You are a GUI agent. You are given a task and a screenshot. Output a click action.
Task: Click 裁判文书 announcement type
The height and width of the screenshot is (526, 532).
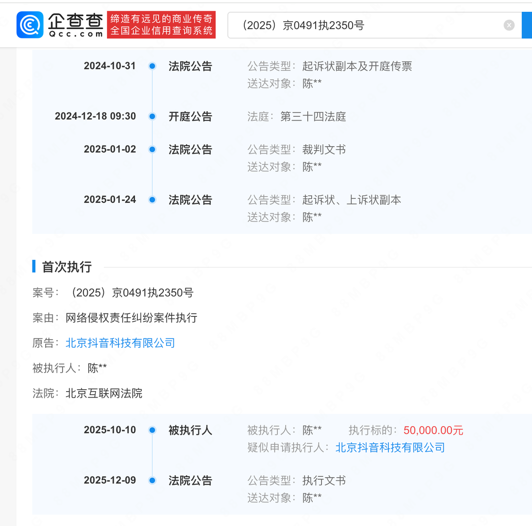(324, 150)
